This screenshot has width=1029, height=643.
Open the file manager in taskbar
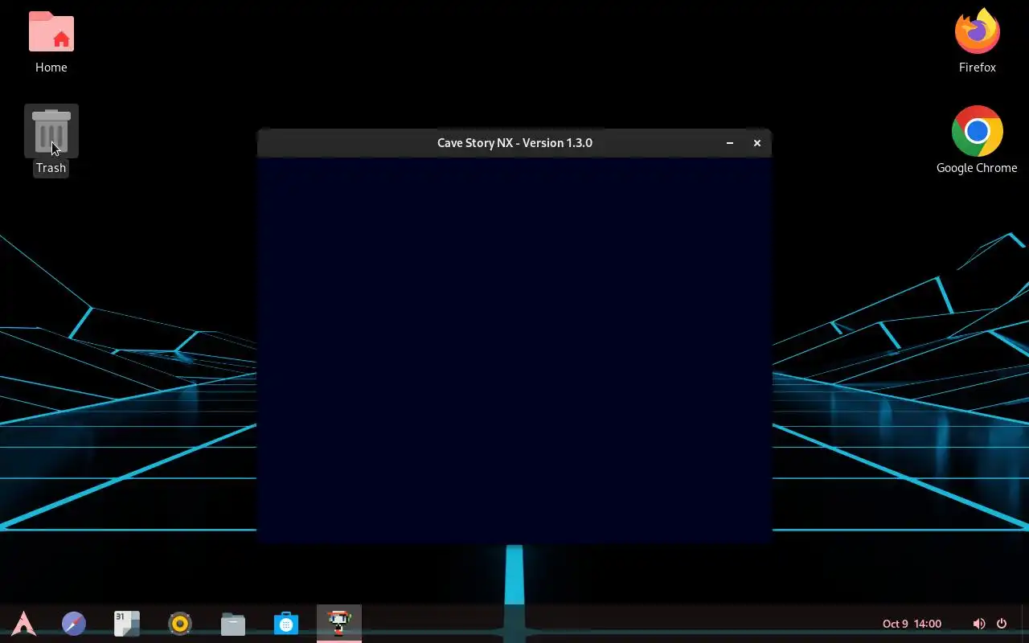point(233,623)
